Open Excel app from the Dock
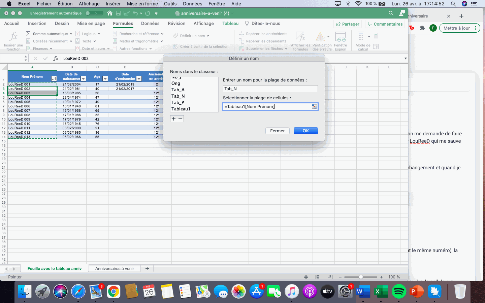The image size is (485, 303). pyautogui.click(x=381, y=292)
